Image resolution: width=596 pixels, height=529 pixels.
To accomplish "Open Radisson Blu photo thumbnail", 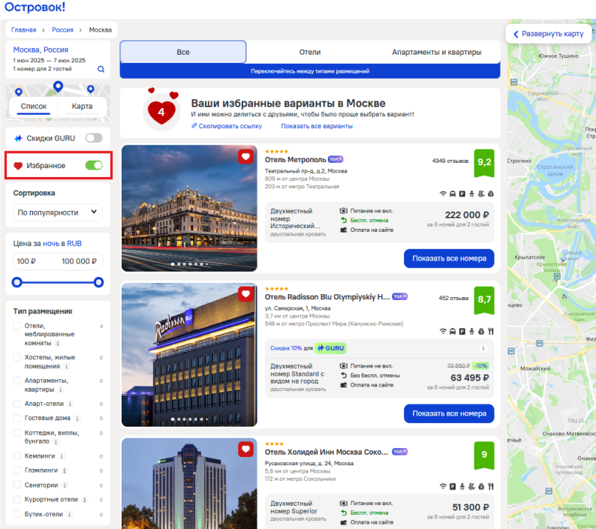I will 189,355.
